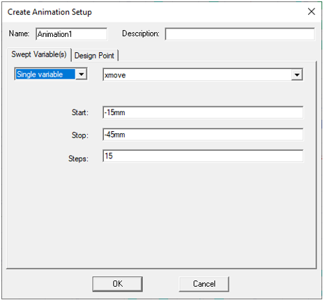Select the Steps field showing 15

point(204,156)
